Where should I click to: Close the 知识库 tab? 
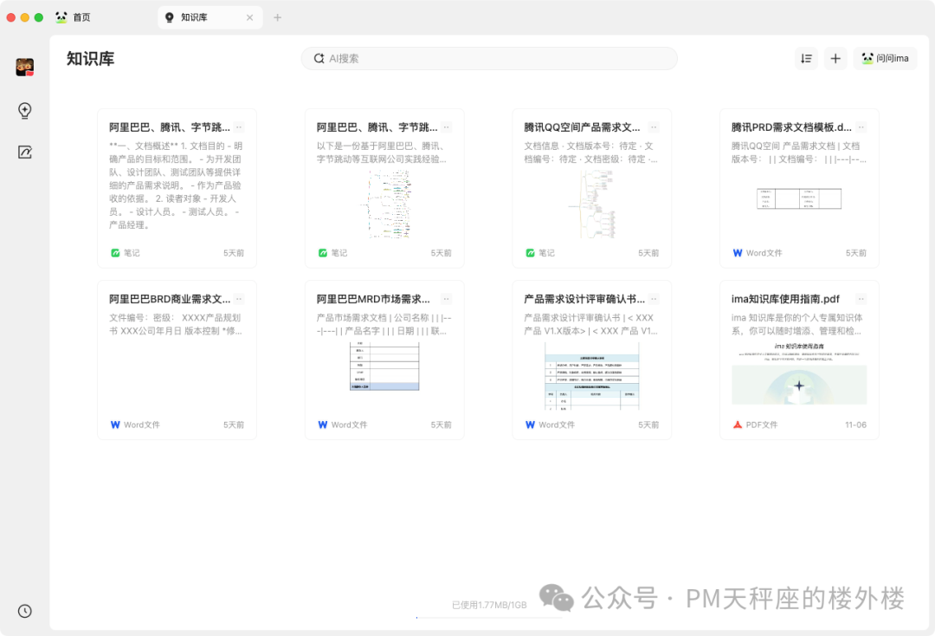pyautogui.click(x=250, y=17)
